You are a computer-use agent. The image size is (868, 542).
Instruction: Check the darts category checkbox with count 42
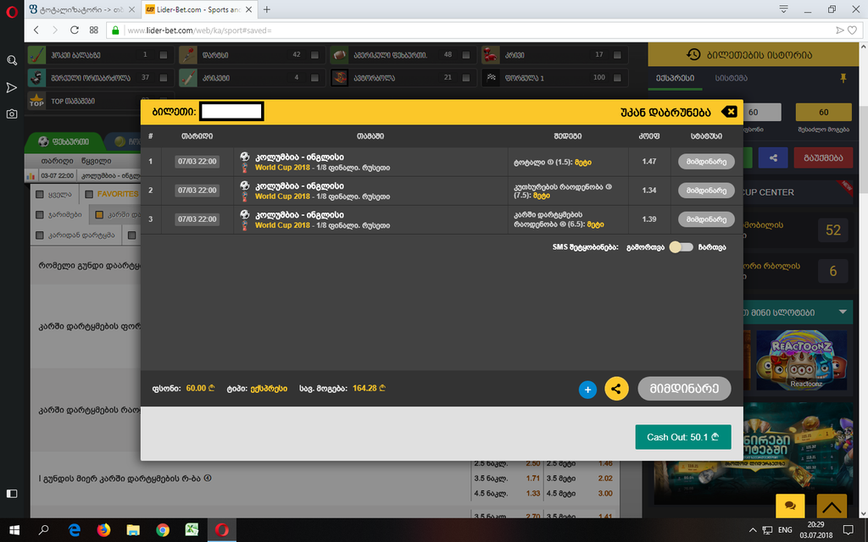[x=314, y=55]
